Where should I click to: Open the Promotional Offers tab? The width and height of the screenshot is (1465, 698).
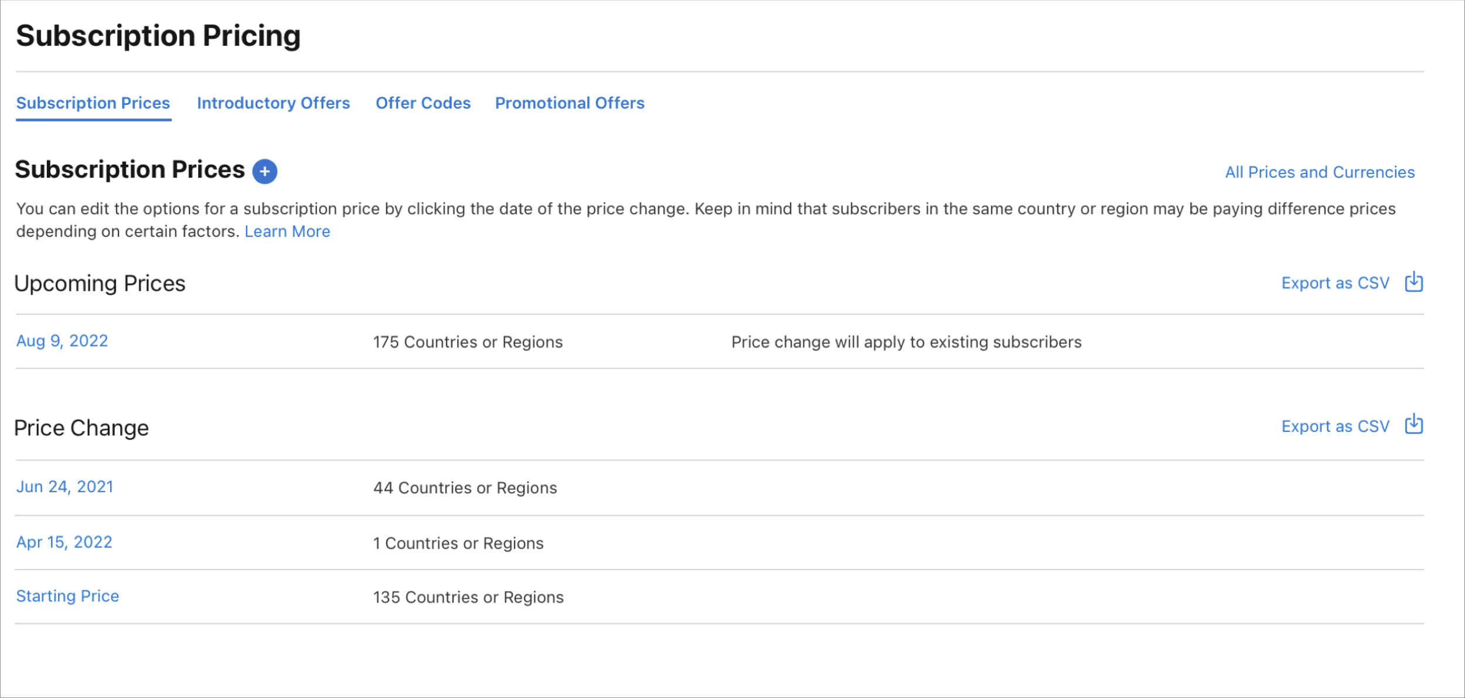coord(569,103)
